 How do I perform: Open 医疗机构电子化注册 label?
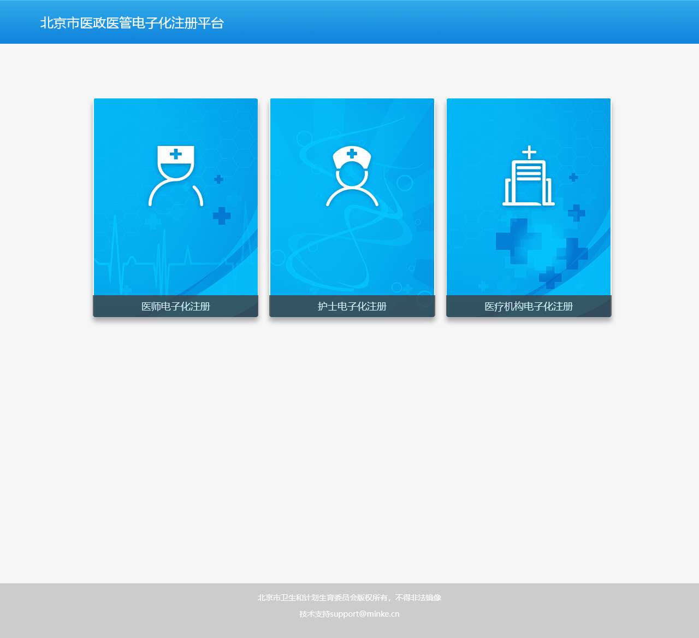529,306
